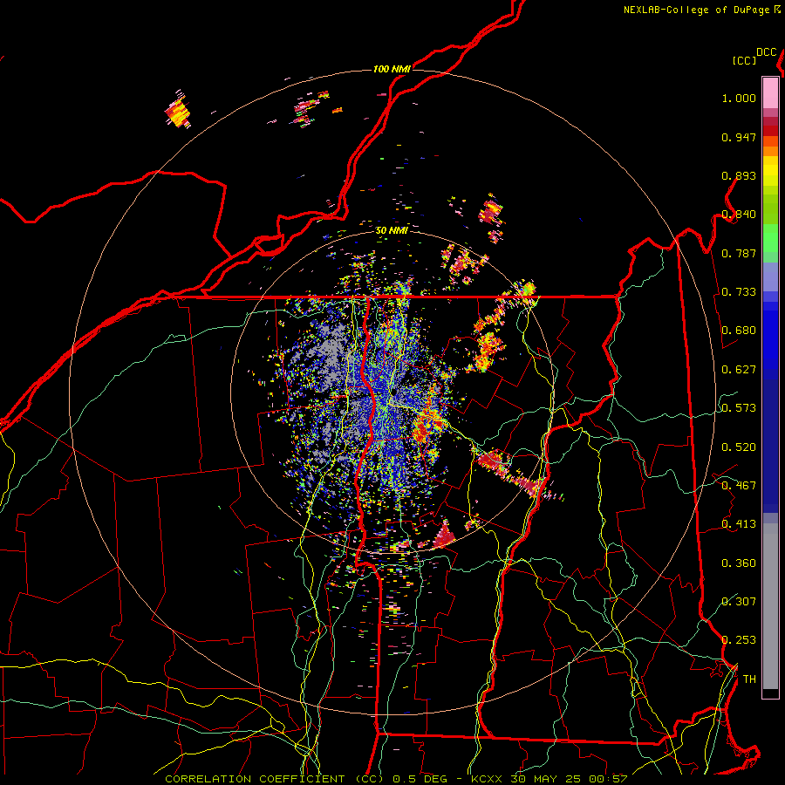
Task: Select the 0.573 scale value
Action: [739, 408]
